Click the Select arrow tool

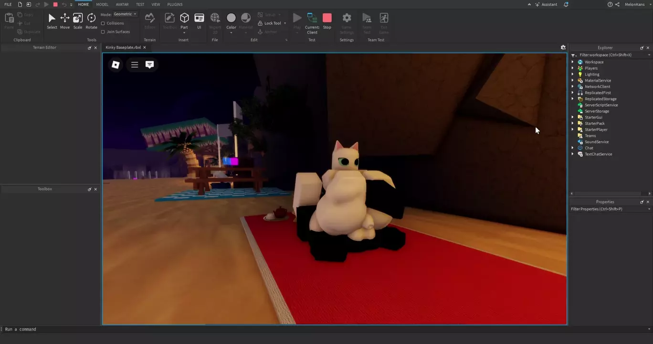[x=52, y=21]
